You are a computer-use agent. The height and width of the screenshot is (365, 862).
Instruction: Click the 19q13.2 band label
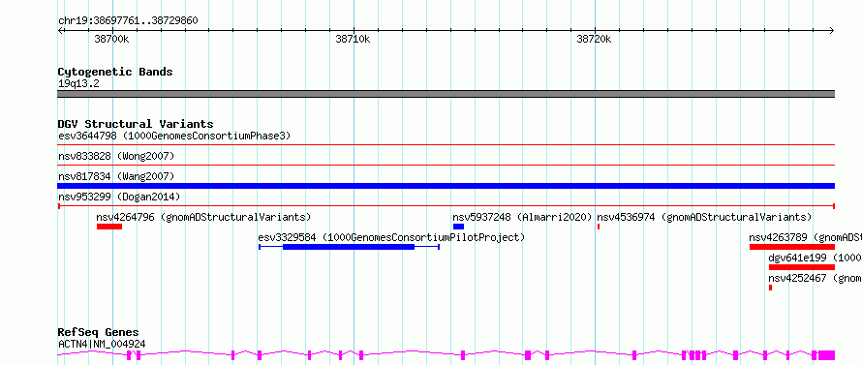[x=78, y=84]
